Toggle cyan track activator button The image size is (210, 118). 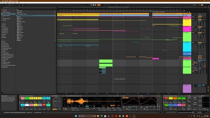(x=200, y=43)
